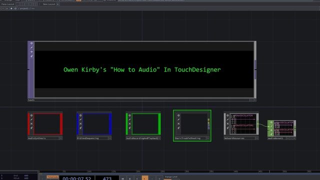Click clone immune flag on AudioRecordingAndPlayback
The height and width of the screenshot is (180, 320).
tap(129, 119)
